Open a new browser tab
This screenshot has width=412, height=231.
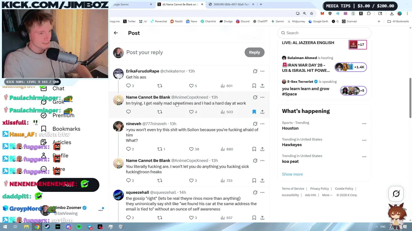(x=261, y=4)
